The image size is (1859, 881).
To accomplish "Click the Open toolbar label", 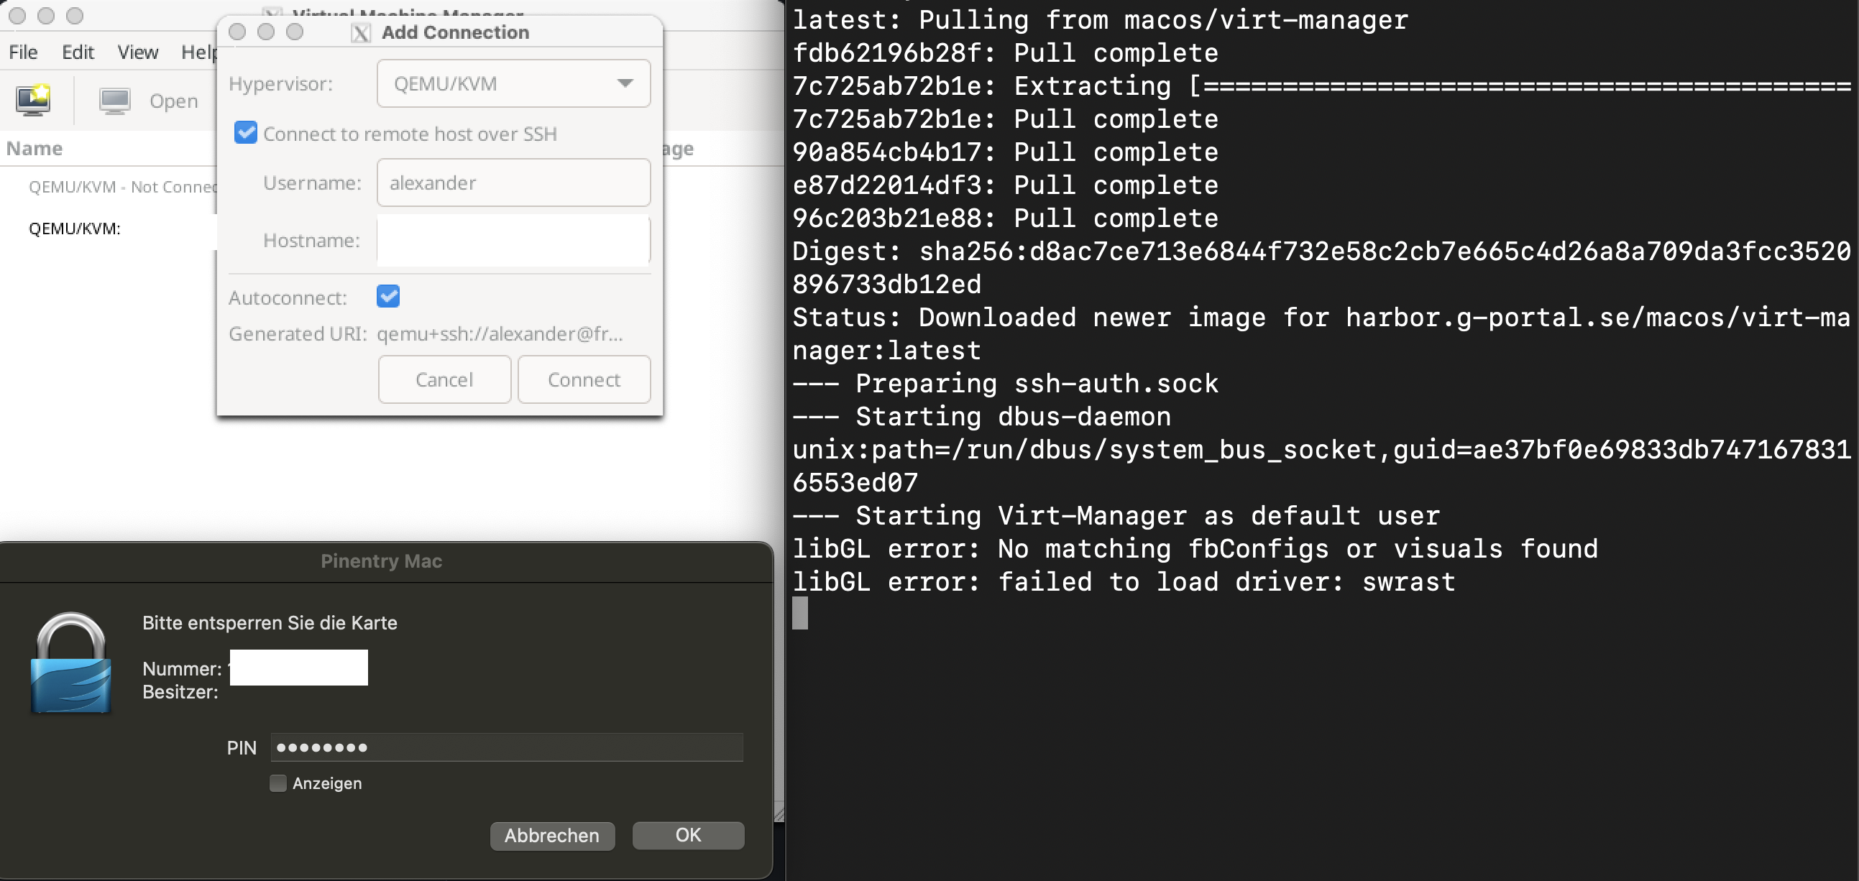I will [x=174, y=101].
